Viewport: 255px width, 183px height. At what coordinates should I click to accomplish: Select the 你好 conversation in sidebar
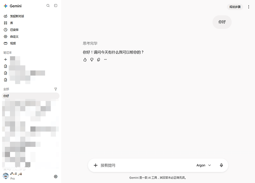pyautogui.click(x=31, y=96)
